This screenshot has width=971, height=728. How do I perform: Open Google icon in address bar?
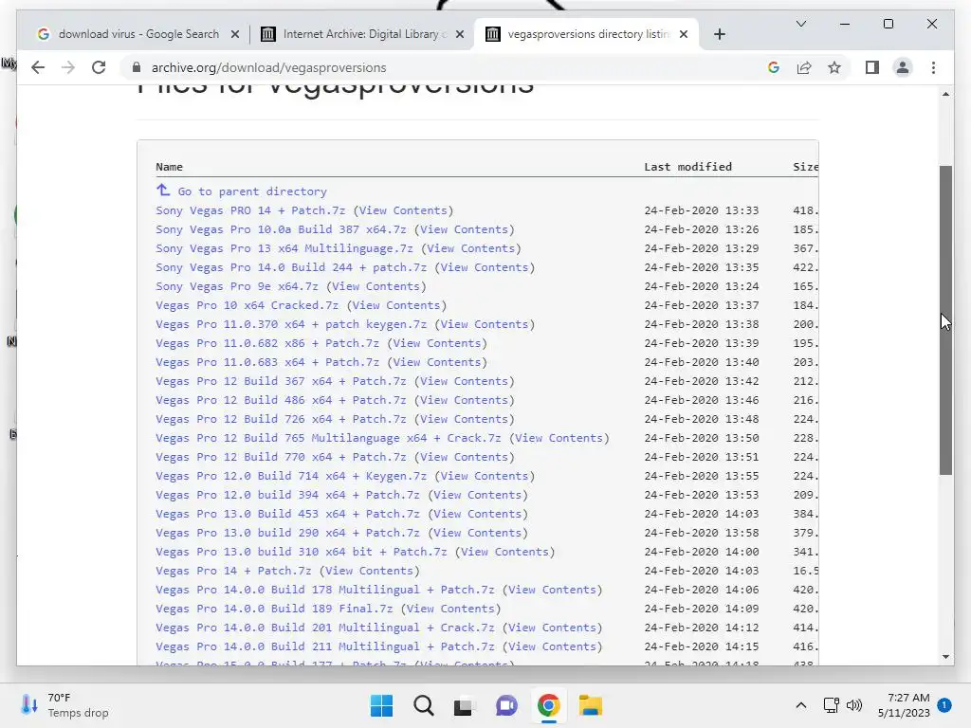click(774, 67)
